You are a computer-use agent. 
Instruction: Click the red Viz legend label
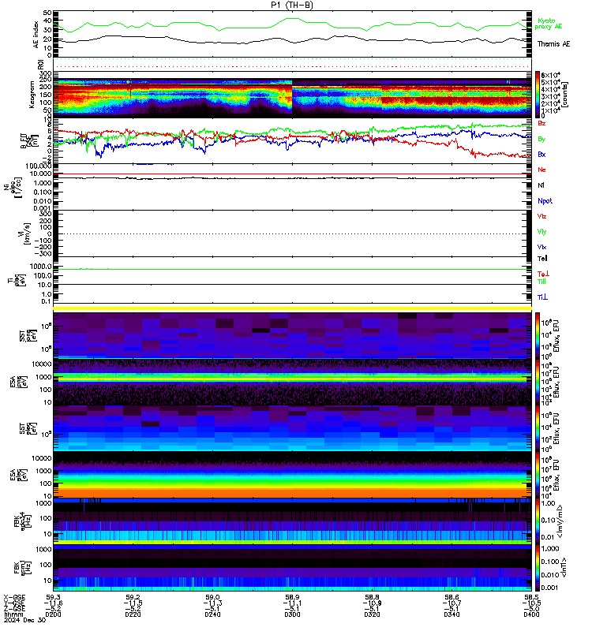[541, 216]
